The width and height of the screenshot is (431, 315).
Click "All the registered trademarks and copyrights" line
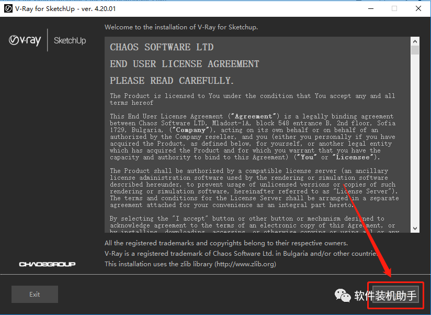click(x=226, y=243)
